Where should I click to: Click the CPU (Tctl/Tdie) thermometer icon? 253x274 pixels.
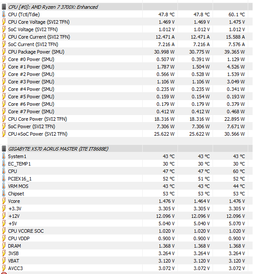pyautogui.click(x=4, y=14)
